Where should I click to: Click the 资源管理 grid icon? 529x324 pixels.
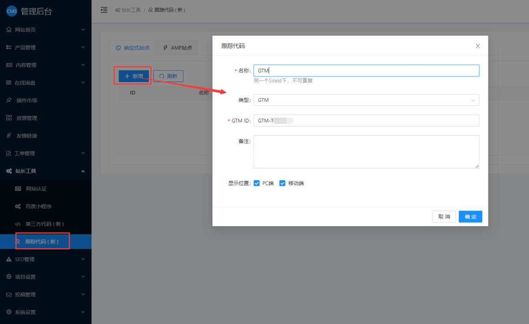coord(9,118)
